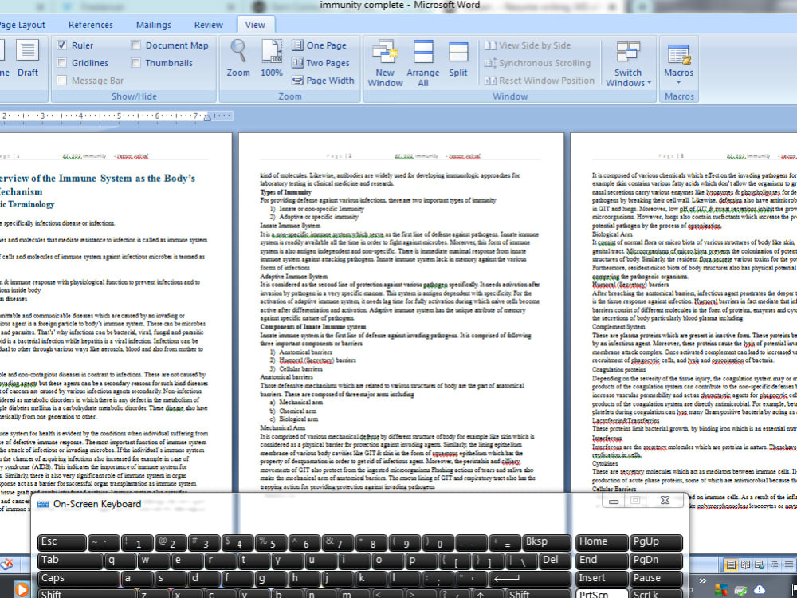Click Tab key on On-Screen Keyboard

point(70,561)
